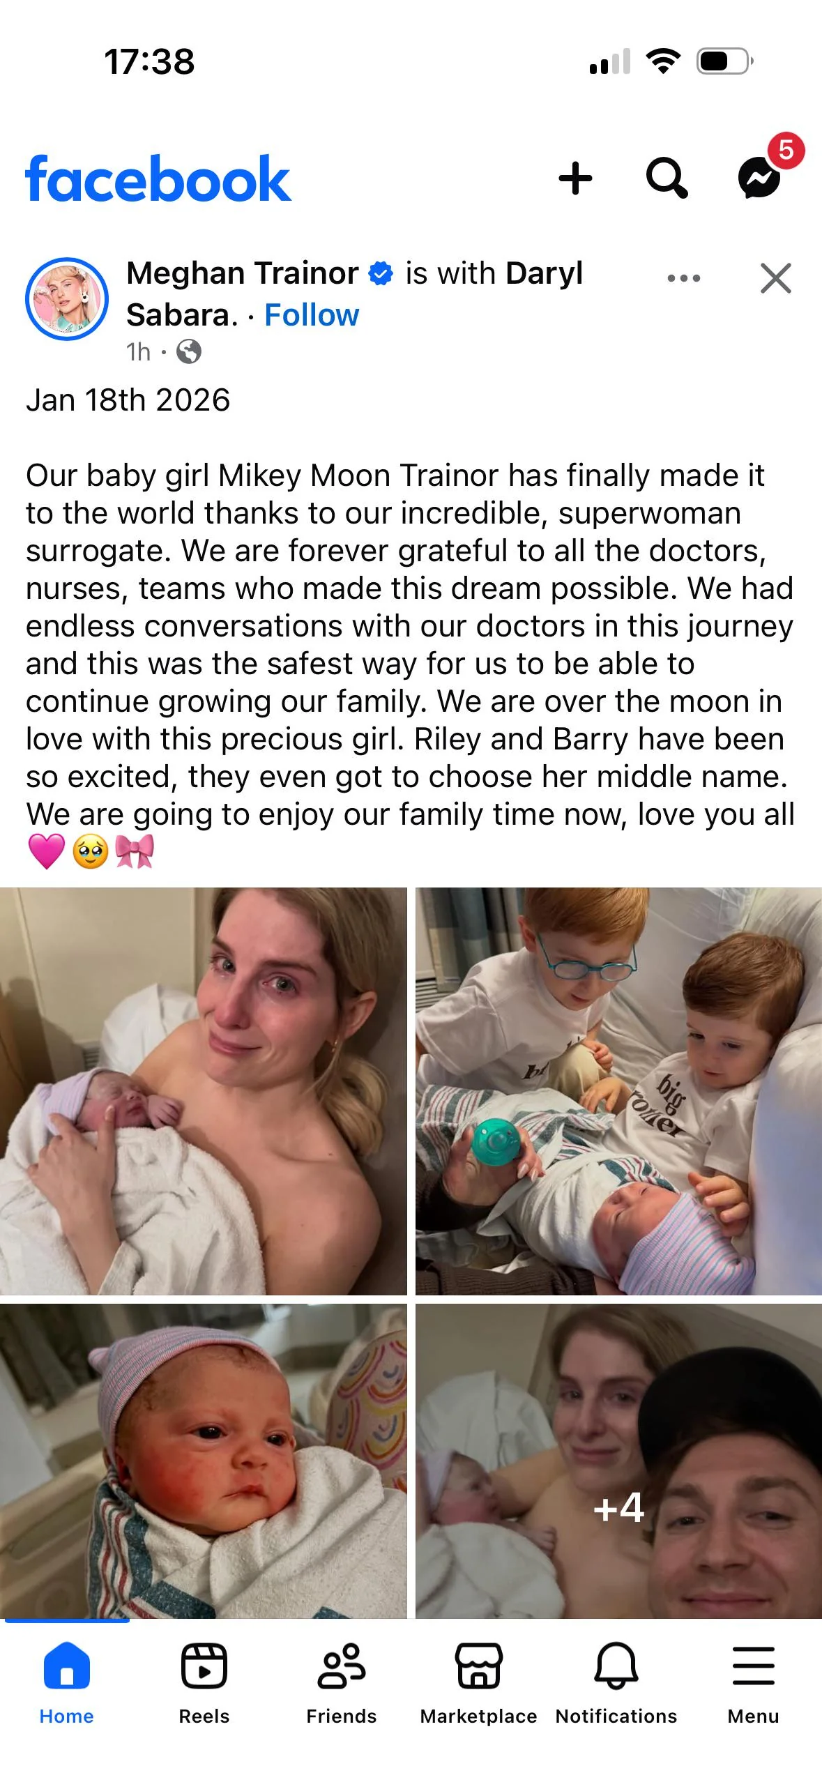Tap the blue verified badge
The image size is (822, 1782).
click(381, 273)
